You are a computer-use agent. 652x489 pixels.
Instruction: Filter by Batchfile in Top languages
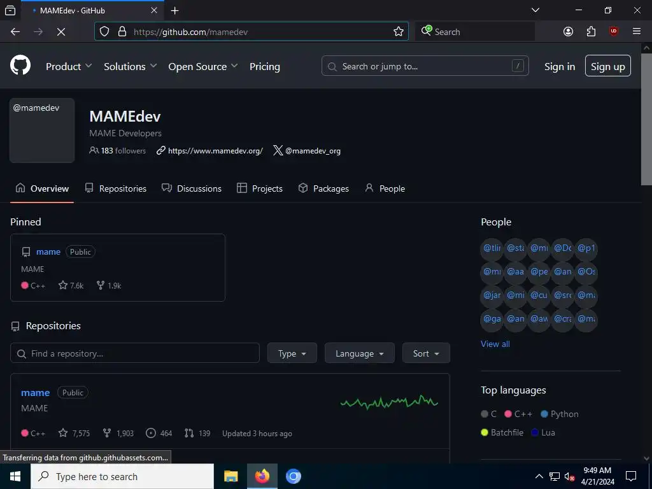point(502,432)
